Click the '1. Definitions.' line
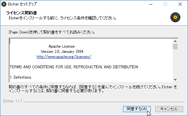The width and height of the screenshot is (188, 116). 21,77
